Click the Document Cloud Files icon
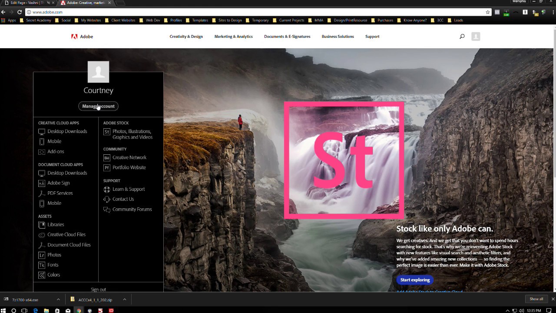This screenshot has height=313, width=556. [x=42, y=245]
